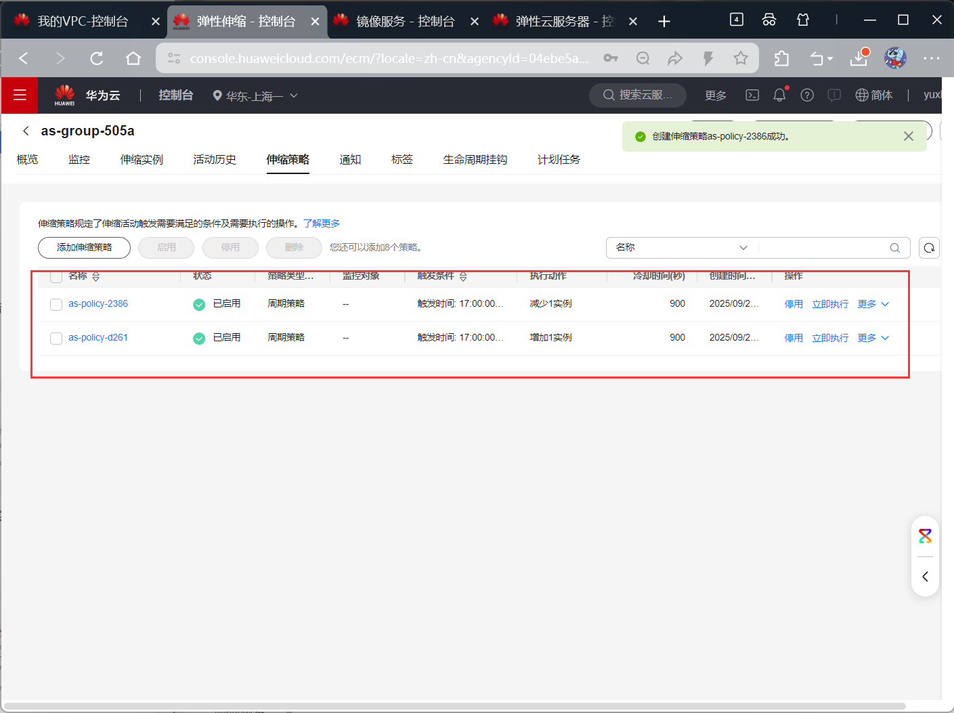Click the 控制台 link in header
The image size is (954, 713).
176,95
